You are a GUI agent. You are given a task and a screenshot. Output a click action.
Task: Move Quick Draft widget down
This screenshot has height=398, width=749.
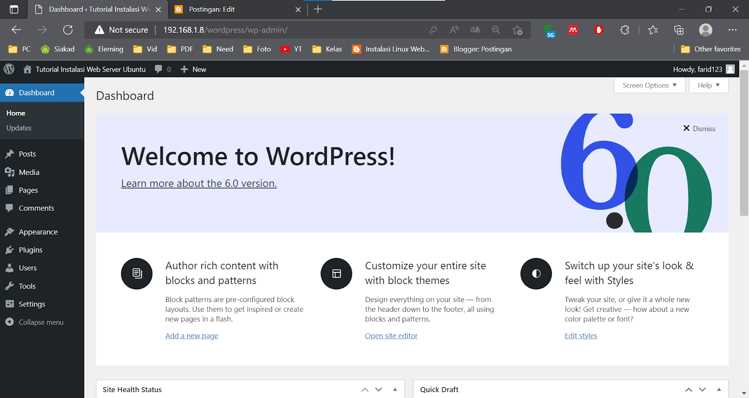coord(702,390)
